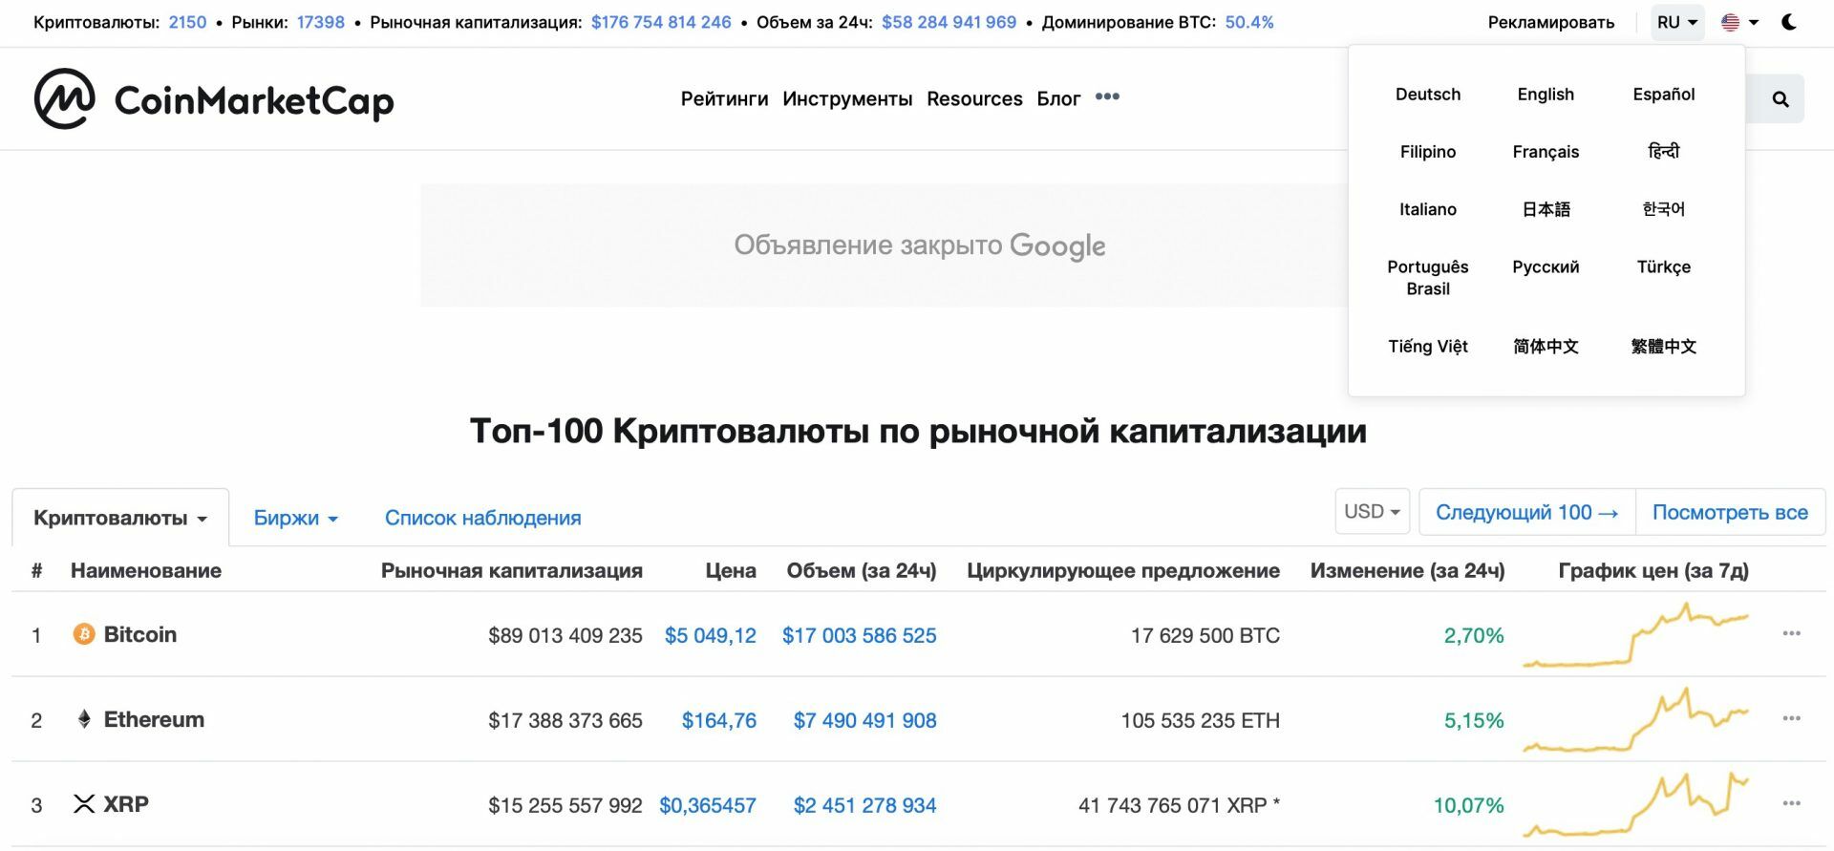
Task: Open the Инструменты menu
Action: coord(847,98)
